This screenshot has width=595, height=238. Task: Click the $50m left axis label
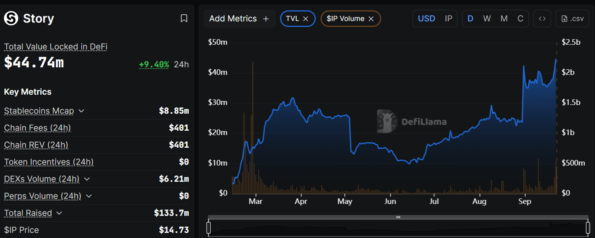[x=218, y=42]
